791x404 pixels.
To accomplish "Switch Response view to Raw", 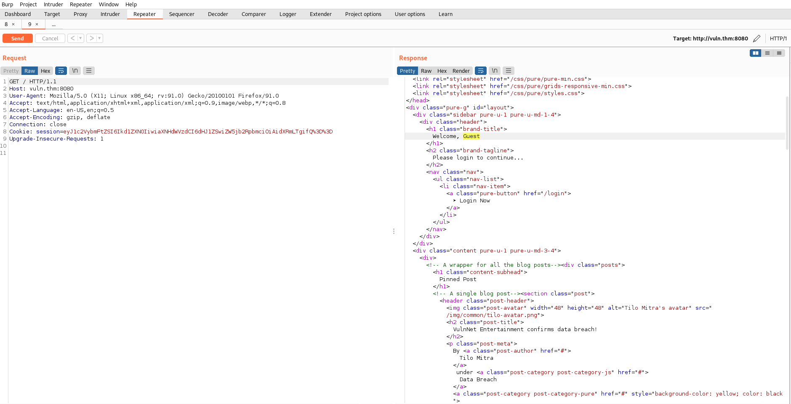I will pyautogui.click(x=426, y=71).
